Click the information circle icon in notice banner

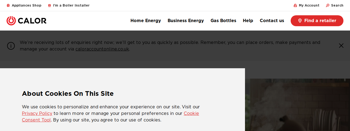tap(11, 46)
